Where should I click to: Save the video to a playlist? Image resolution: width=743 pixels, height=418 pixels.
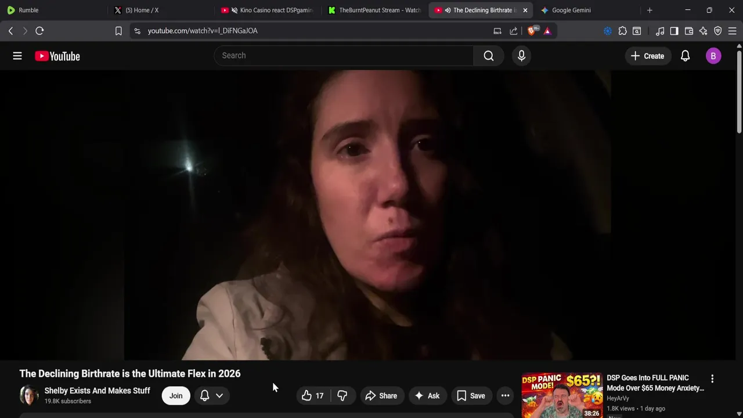pos(471,396)
